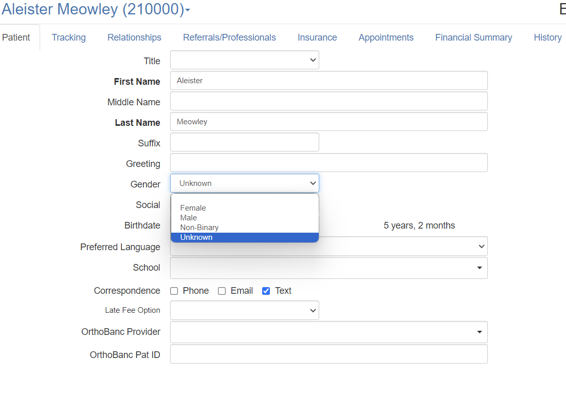Switch to the Tracking tab

[68, 37]
